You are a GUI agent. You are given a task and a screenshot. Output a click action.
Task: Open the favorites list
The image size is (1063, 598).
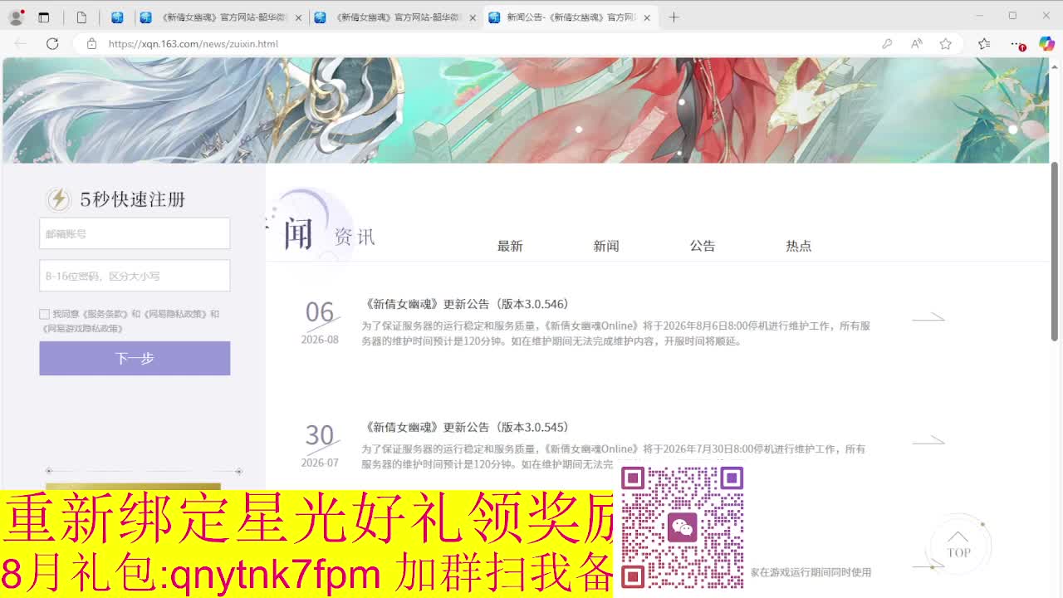(984, 44)
